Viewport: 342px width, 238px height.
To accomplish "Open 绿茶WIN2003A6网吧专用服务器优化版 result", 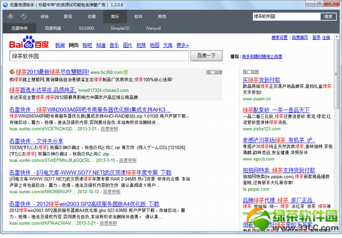I will (x=90, y=110).
